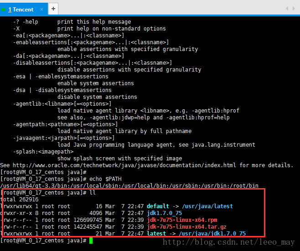Click the '/usr/java/latest' link target

pyautogui.click(x=207, y=206)
